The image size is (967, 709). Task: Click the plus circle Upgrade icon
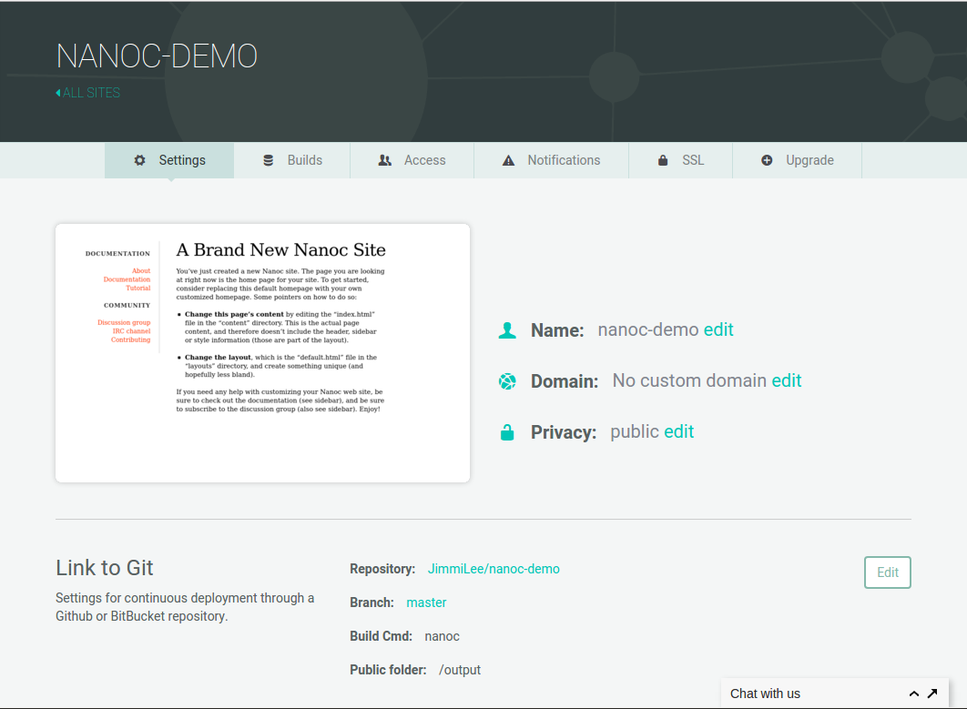click(767, 160)
